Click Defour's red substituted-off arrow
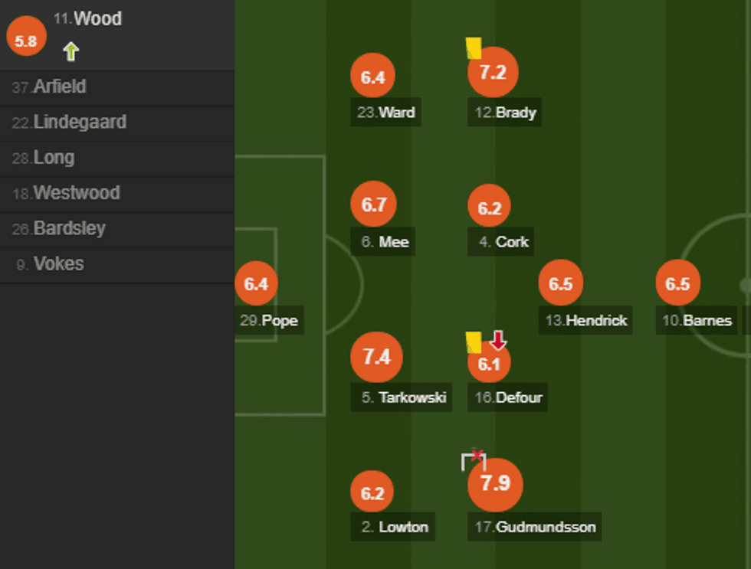This screenshot has width=751, height=569. tap(498, 341)
